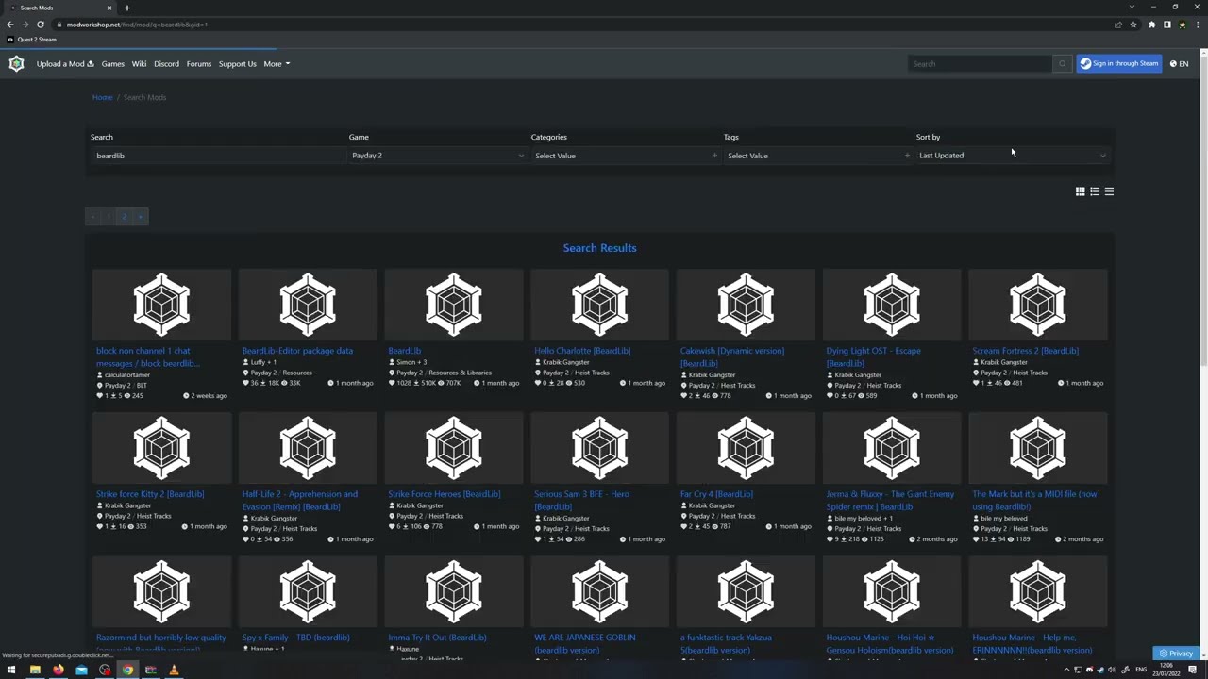Viewport: 1208px width, 679px height.
Task: Open the Privacy button at bottom right
Action: tap(1176, 653)
